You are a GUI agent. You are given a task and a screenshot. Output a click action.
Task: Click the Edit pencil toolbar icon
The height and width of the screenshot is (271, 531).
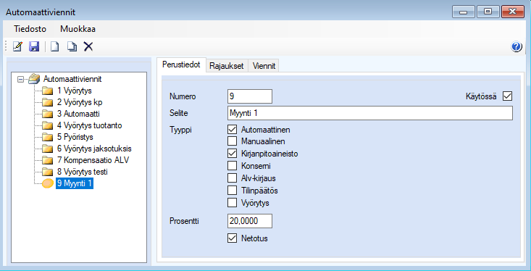[17, 46]
